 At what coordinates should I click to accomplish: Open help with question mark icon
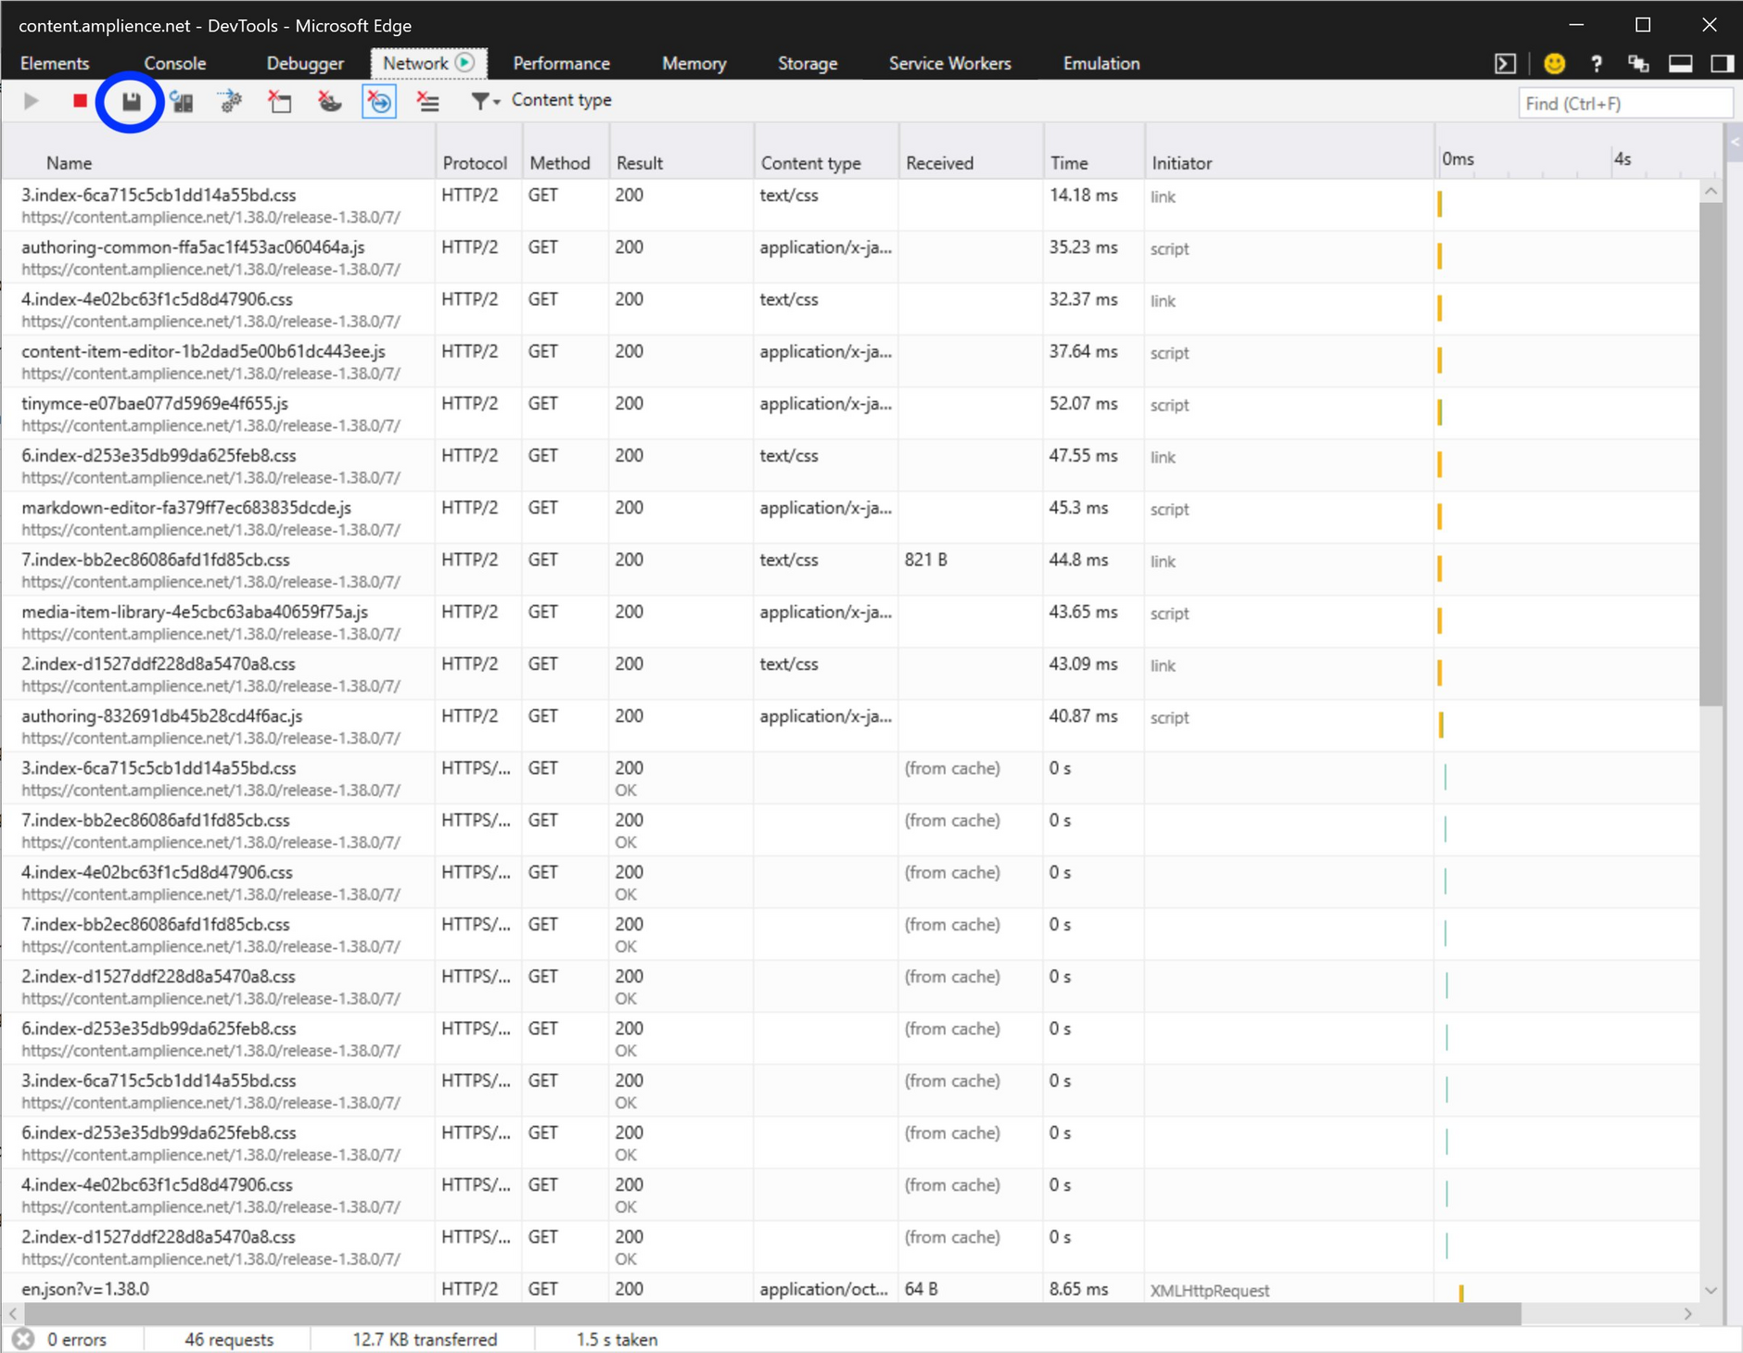click(1596, 63)
